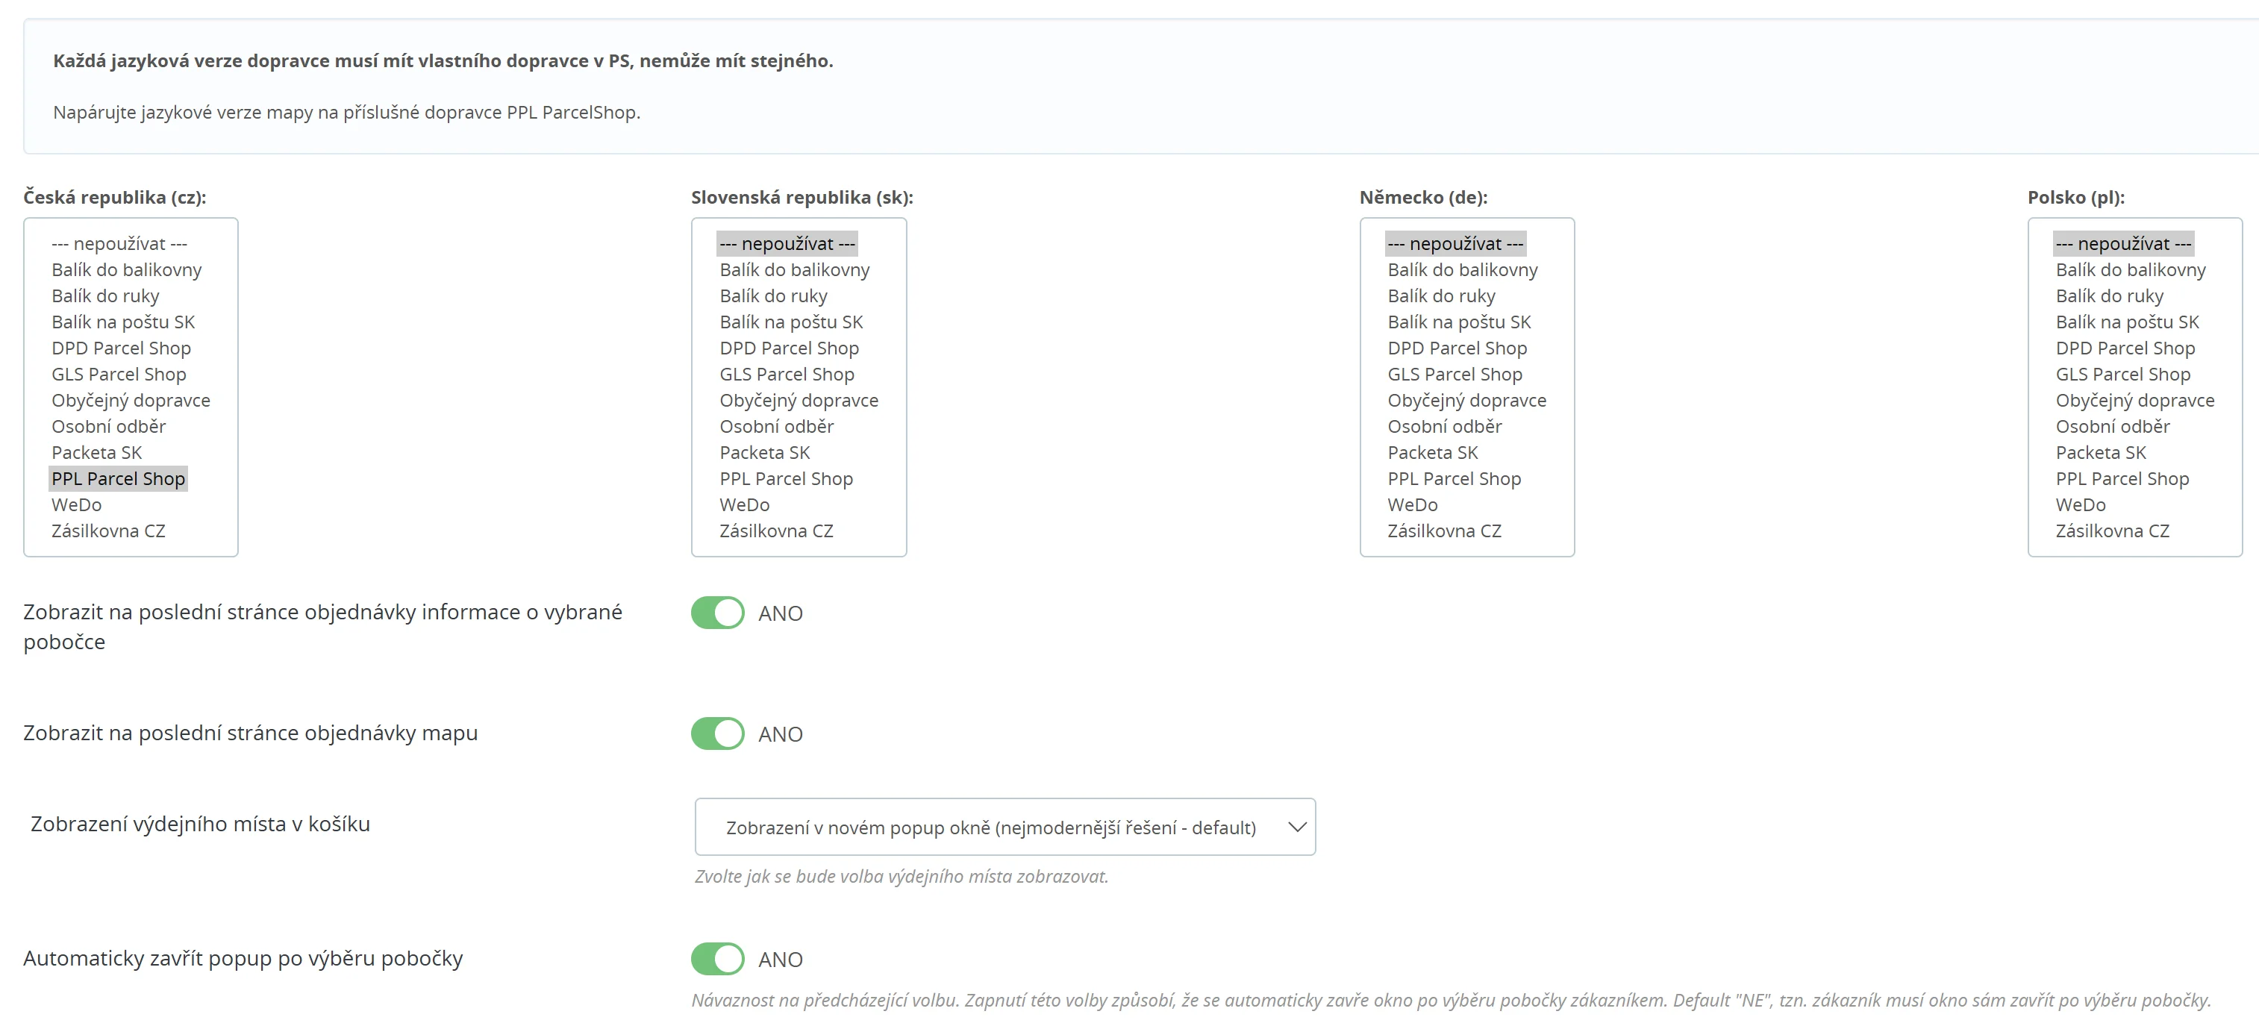The height and width of the screenshot is (1026, 2259).
Task: Select PPL Parcel Shop for Slovenská republika
Action: 786,479
